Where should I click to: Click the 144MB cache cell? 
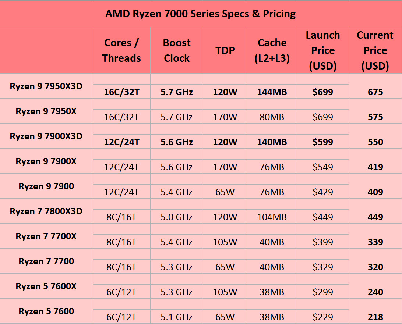pyautogui.click(x=272, y=92)
